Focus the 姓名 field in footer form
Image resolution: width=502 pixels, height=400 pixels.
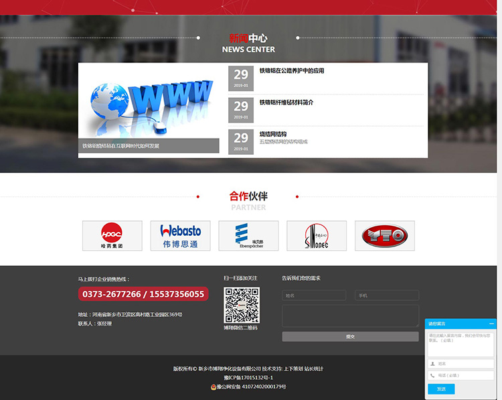(314, 295)
